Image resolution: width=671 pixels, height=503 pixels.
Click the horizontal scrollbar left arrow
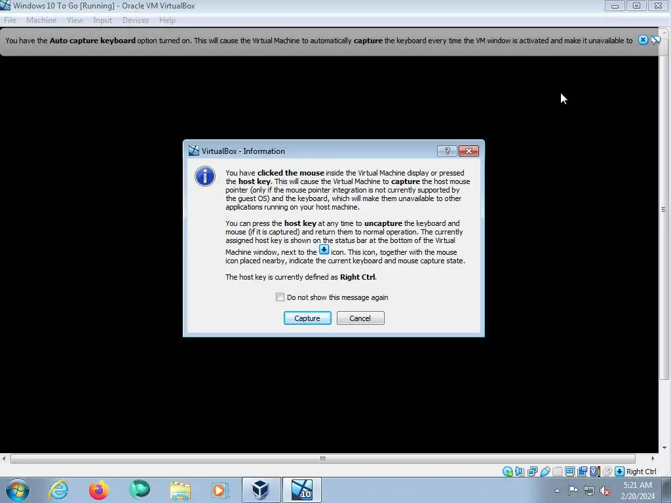coord(4,458)
